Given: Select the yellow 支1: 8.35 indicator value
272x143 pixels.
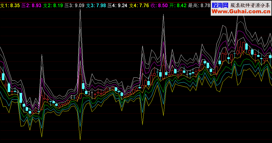Looking at the screenshot, I should (x=10, y=6).
